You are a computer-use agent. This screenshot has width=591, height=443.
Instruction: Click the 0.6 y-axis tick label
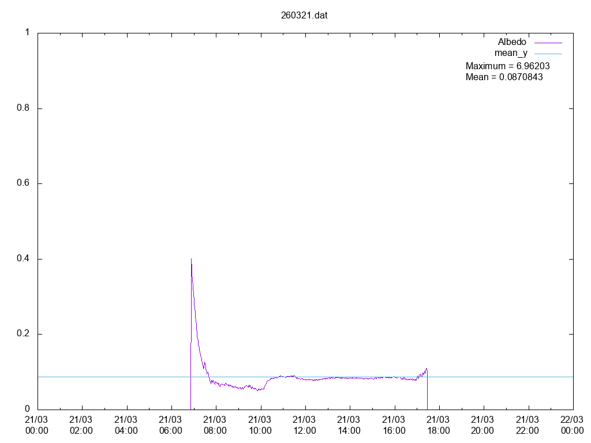click(23, 184)
